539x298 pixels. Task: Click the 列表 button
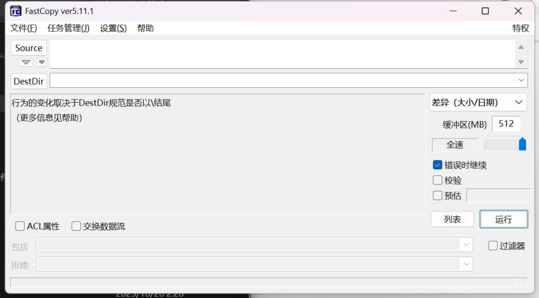tap(452, 219)
